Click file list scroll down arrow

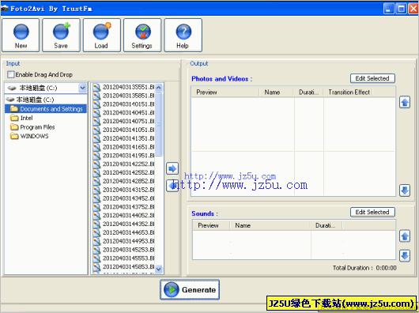coord(159,269)
